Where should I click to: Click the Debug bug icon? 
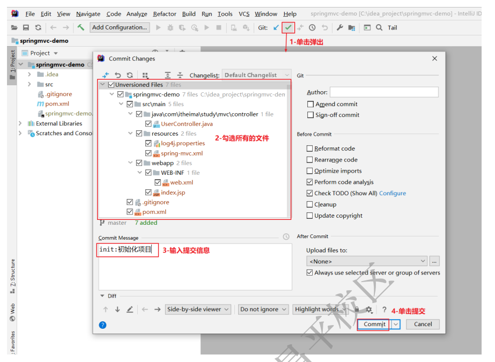click(170, 28)
